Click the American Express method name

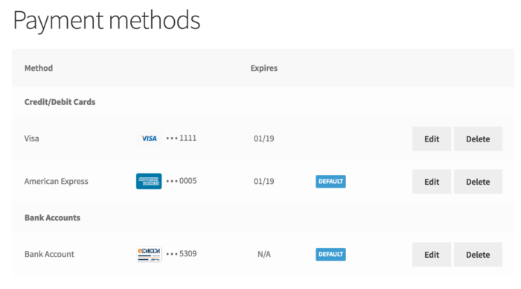point(56,181)
